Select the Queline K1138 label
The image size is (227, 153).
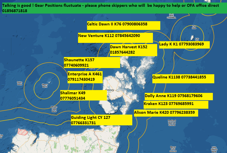coord(183,79)
